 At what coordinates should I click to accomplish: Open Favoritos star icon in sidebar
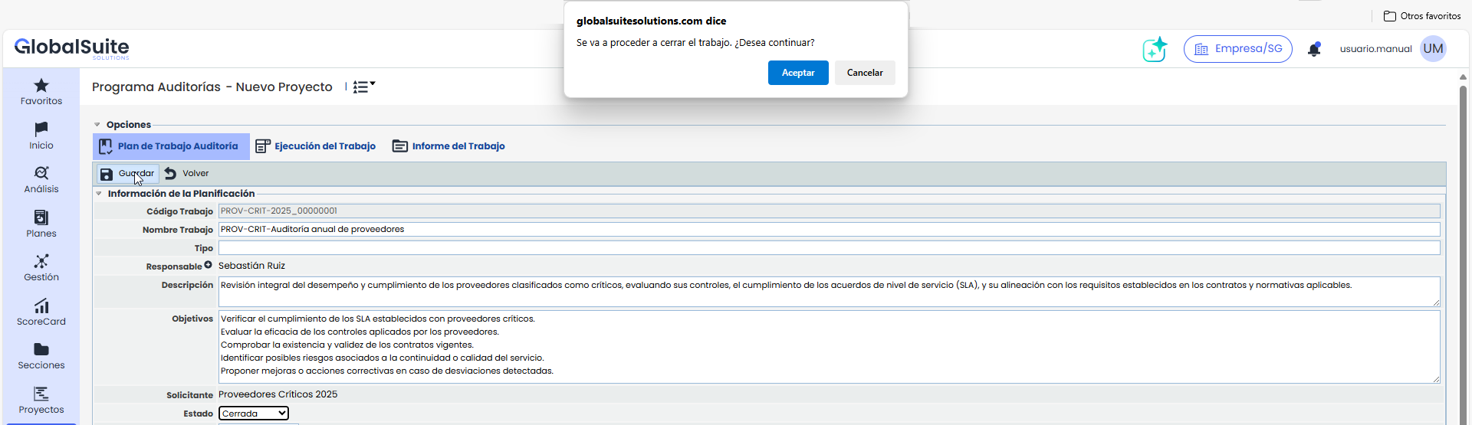41,86
